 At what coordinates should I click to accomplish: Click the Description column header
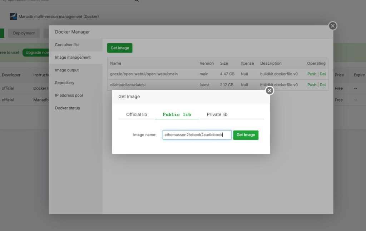[271, 63]
